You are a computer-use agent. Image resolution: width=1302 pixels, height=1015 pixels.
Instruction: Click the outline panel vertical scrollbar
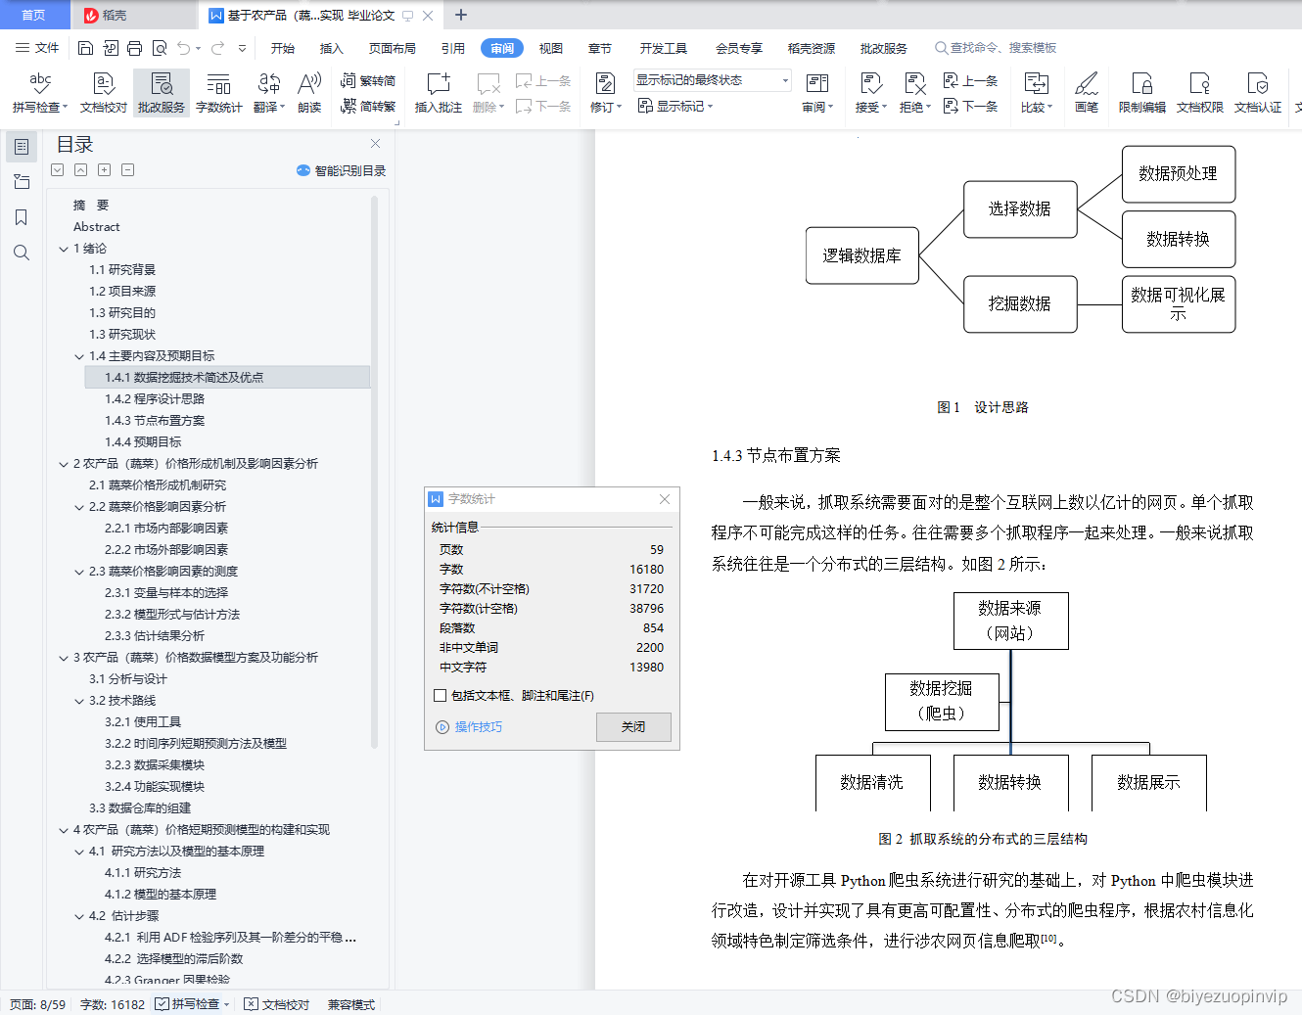point(374,470)
